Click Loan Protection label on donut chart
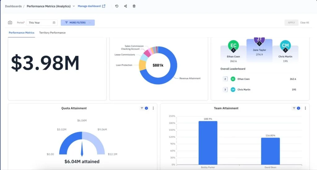317x170 pixels. (124, 65)
